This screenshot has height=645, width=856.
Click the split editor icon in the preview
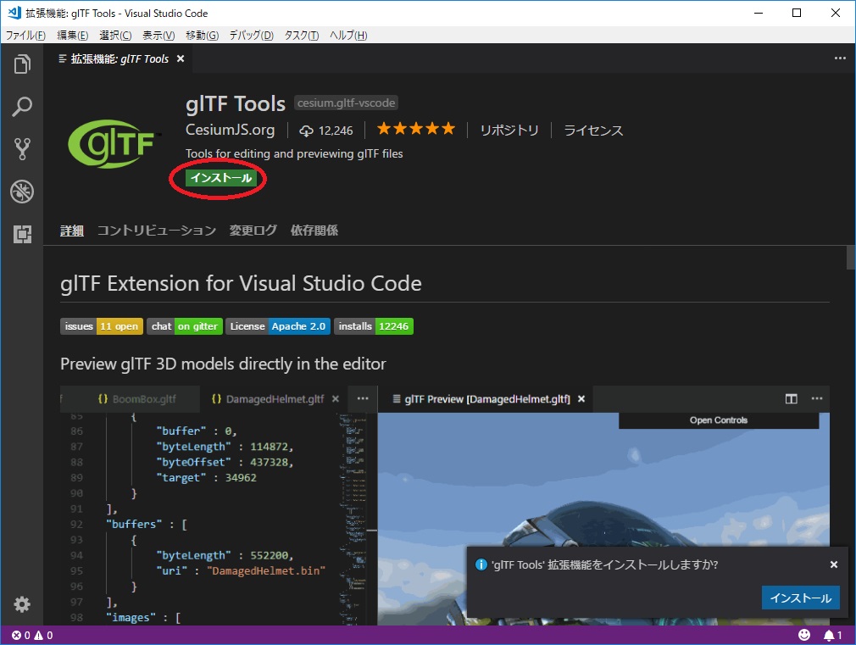point(792,398)
